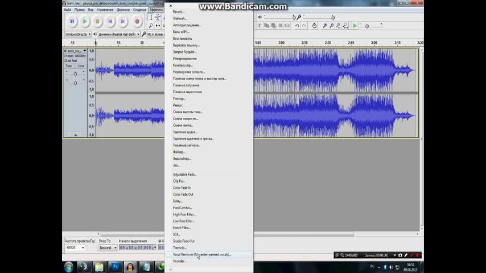Expand the Snap To Nearest dropdown
This screenshot has width=486, height=273.
pyautogui.click(x=108, y=247)
